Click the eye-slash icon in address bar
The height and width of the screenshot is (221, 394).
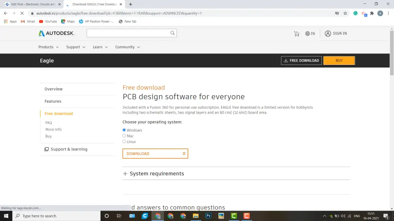337,13
